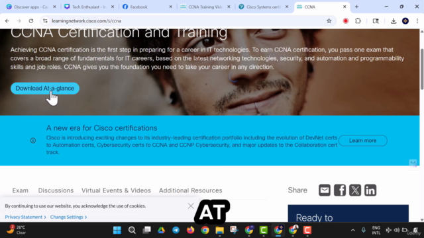Open the green Camtasia taskbar icon
The width and height of the screenshot is (424, 238).
click(x=264, y=230)
